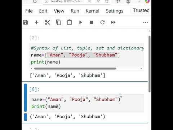Click right arrow of cell 2 scrollbar
Image resolution: width=173 pixels, height=130 pixels.
141,69
